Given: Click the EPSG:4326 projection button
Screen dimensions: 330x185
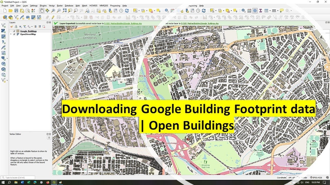Looking at the screenshot, I should [316, 178].
